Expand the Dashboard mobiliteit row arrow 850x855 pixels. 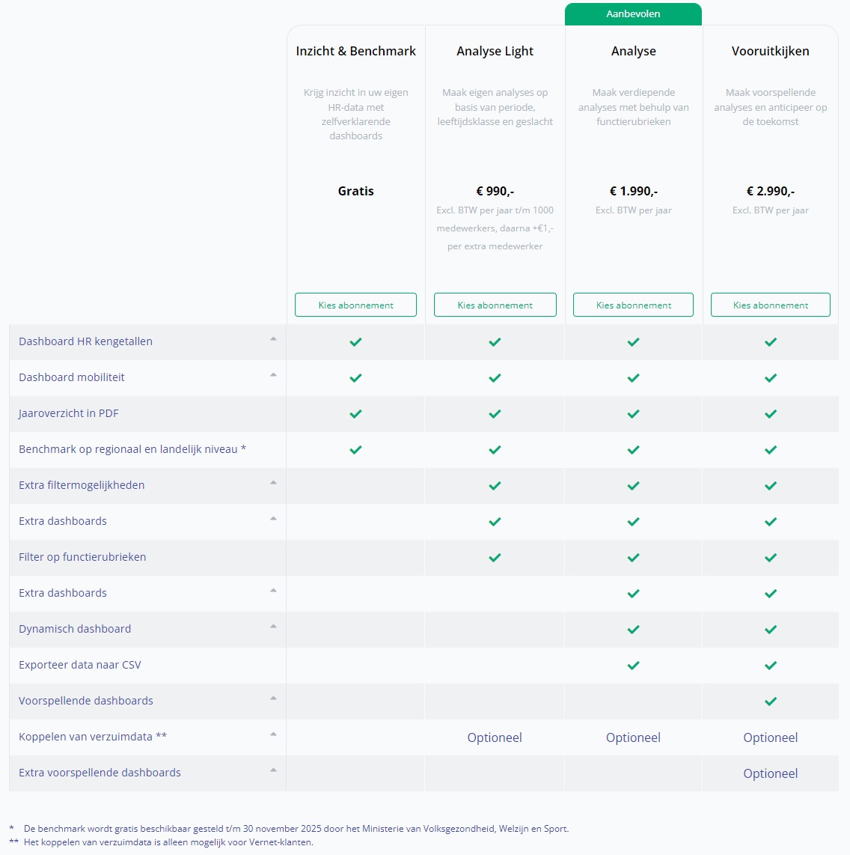coord(273,375)
